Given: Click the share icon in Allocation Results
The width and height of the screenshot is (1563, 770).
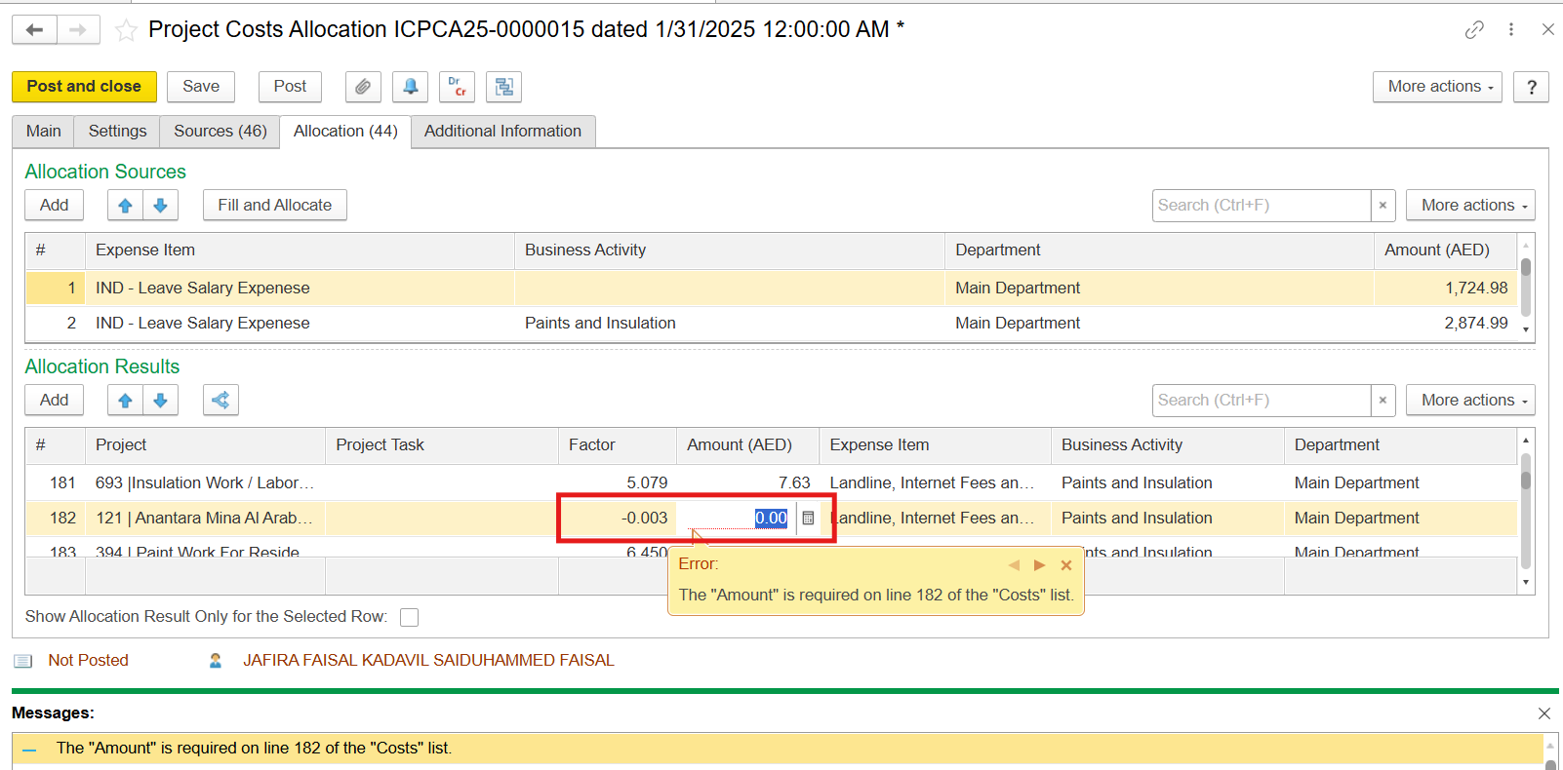Looking at the screenshot, I should click(220, 400).
